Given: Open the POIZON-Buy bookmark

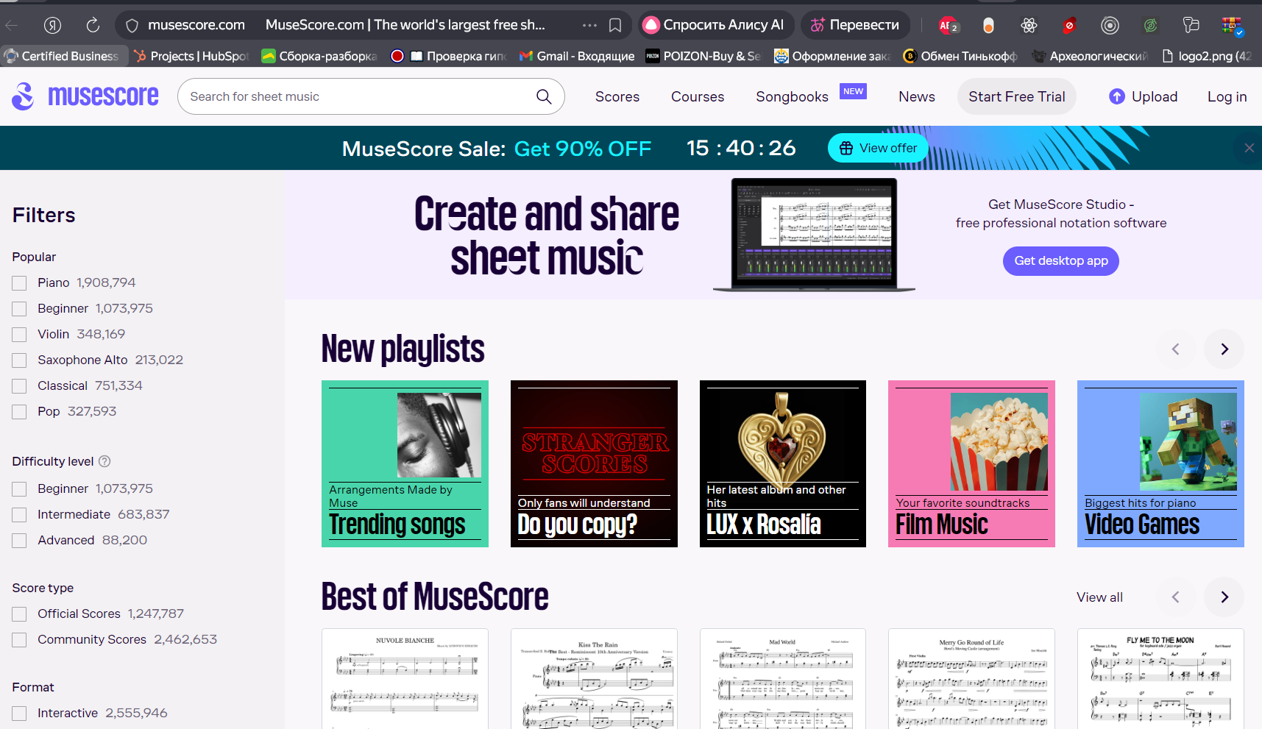Looking at the screenshot, I should coord(703,56).
